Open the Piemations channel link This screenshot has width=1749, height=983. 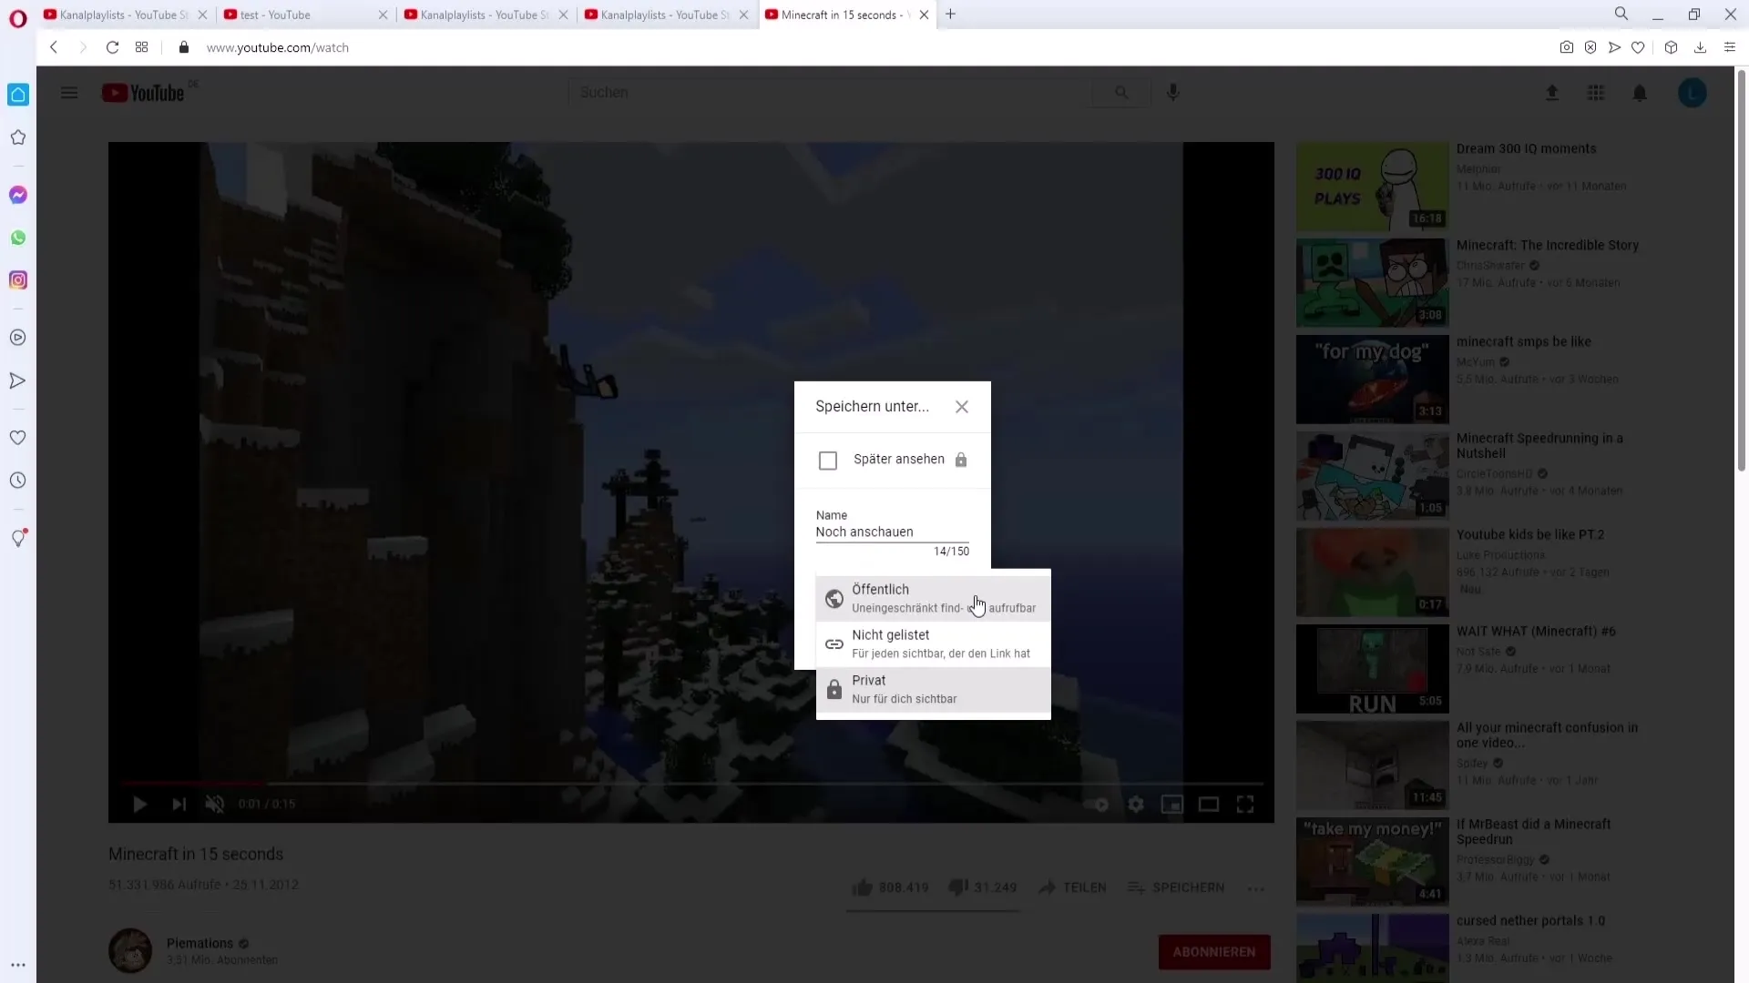[x=199, y=943]
